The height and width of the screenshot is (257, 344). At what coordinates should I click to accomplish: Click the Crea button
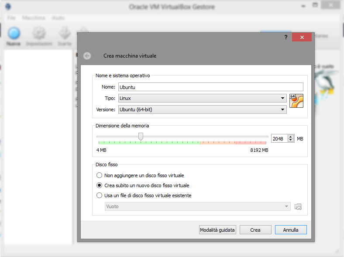pyautogui.click(x=255, y=230)
